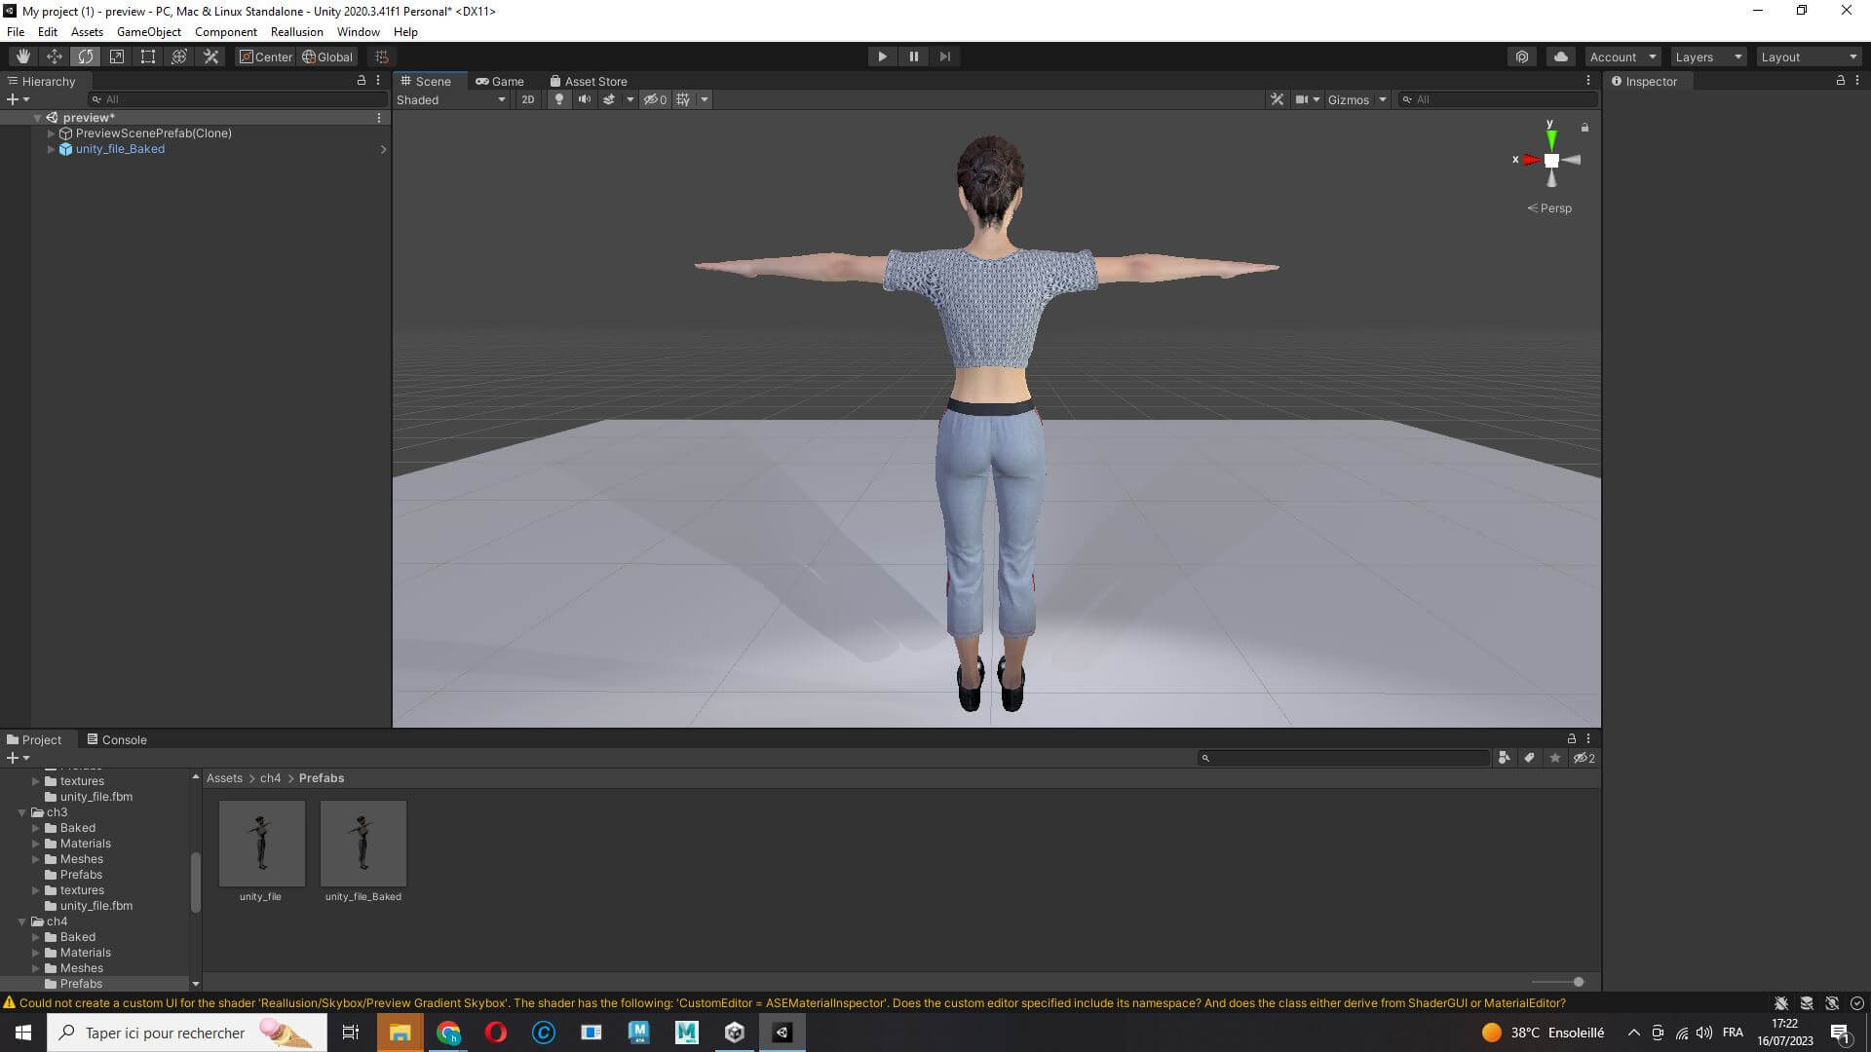
Task: Toggle pivot mode Center button
Action: (x=265, y=56)
